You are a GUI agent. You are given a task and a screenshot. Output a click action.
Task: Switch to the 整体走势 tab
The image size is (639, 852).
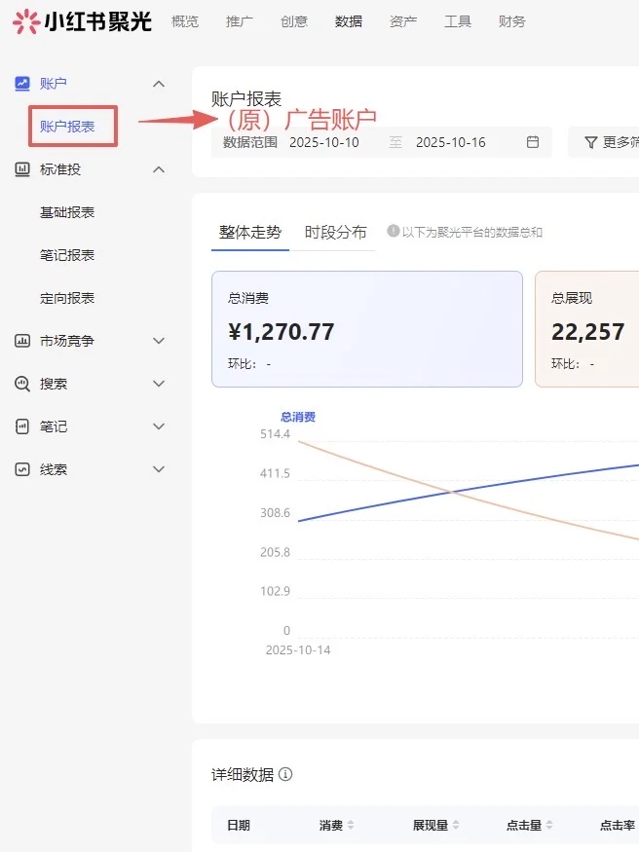[x=250, y=233]
